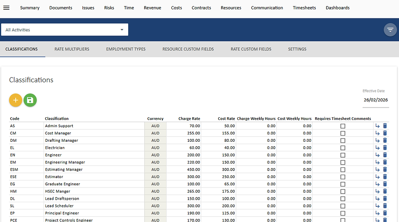Image resolution: width=399 pixels, height=222 pixels.
Task: Delete the HSEC Manger row
Action: click(x=385, y=191)
